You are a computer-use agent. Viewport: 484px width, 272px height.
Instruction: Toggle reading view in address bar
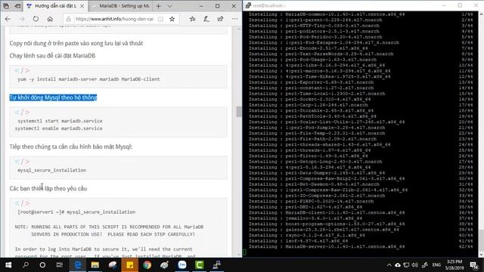160,19
